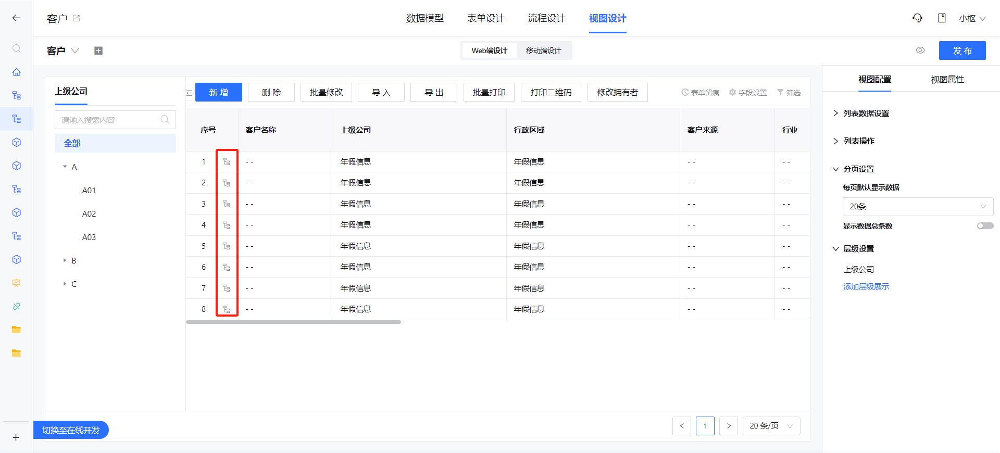Click hierarchy icon in row 8

(227, 309)
